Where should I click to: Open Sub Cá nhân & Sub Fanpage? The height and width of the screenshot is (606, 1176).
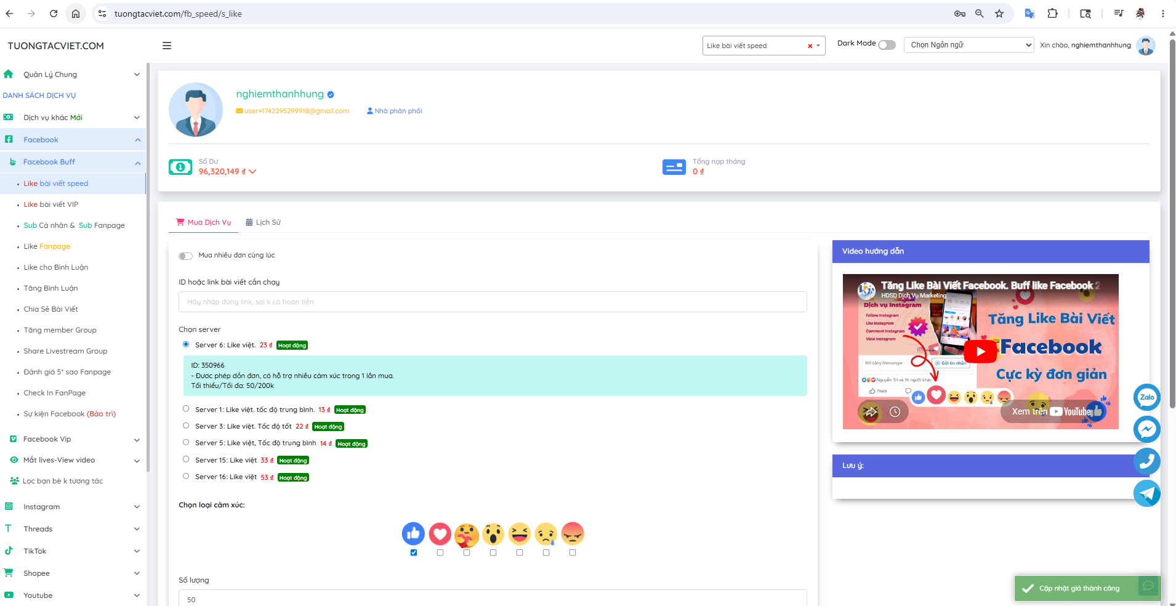74,225
